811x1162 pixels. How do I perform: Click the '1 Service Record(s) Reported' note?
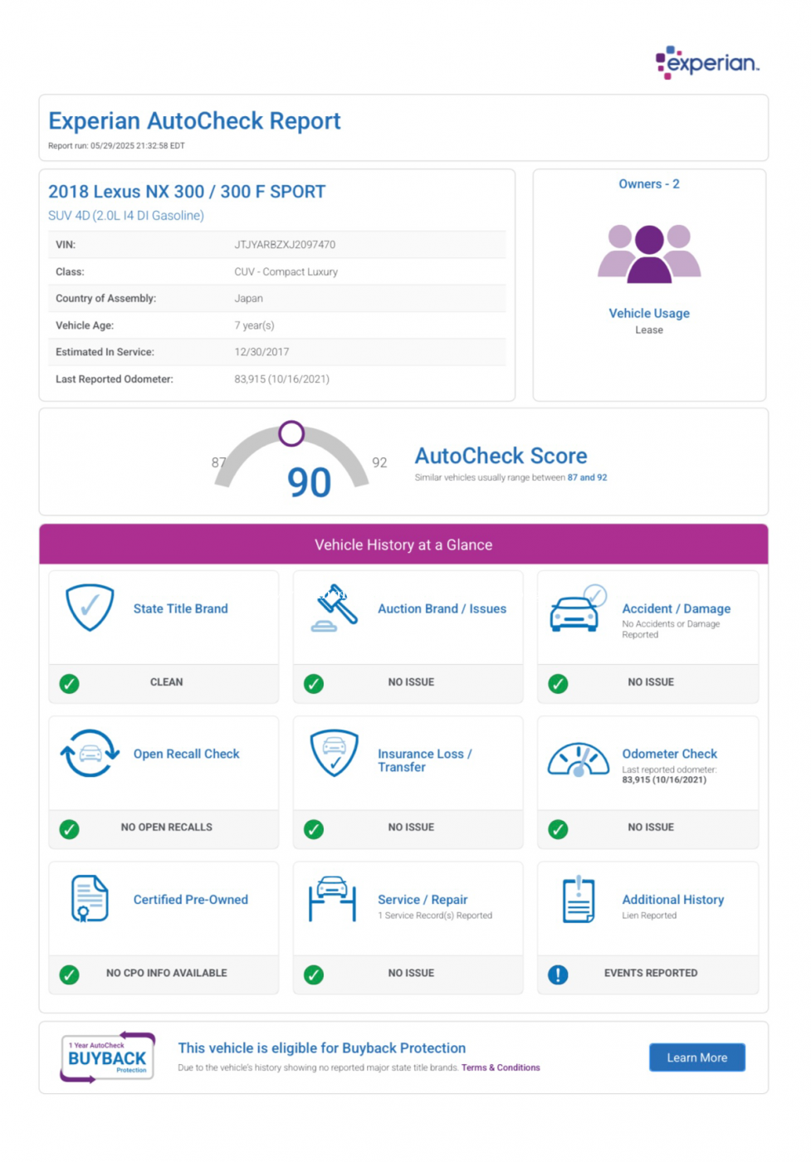[x=435, y=915]
